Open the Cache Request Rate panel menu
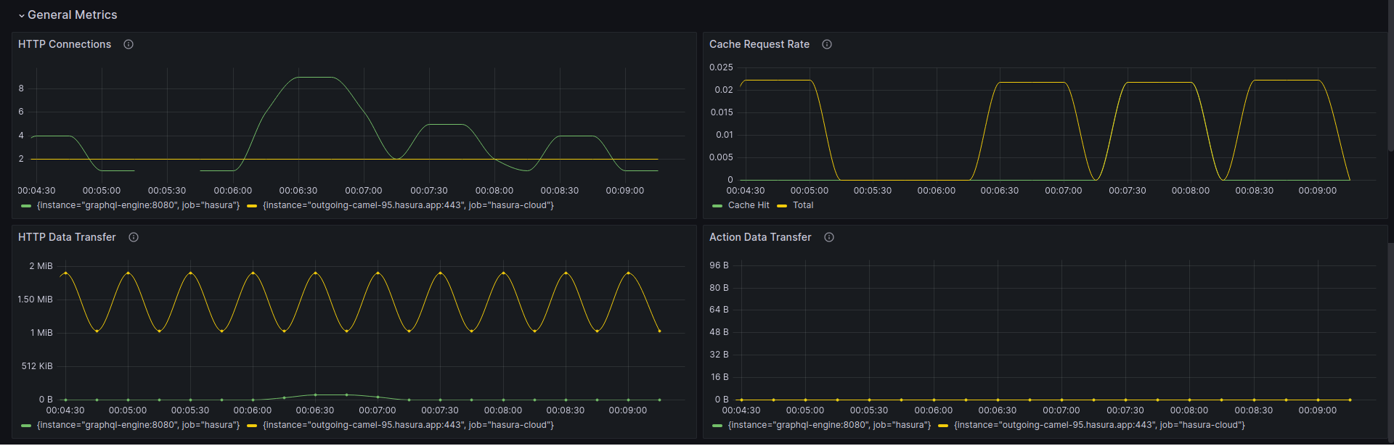This screenshot has width=1394, height=446. click(x=759, y=44)
